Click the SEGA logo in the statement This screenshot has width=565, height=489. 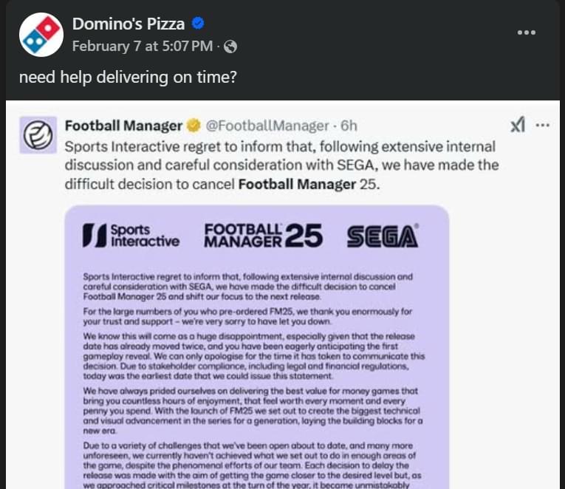click(x=383, y=236)
